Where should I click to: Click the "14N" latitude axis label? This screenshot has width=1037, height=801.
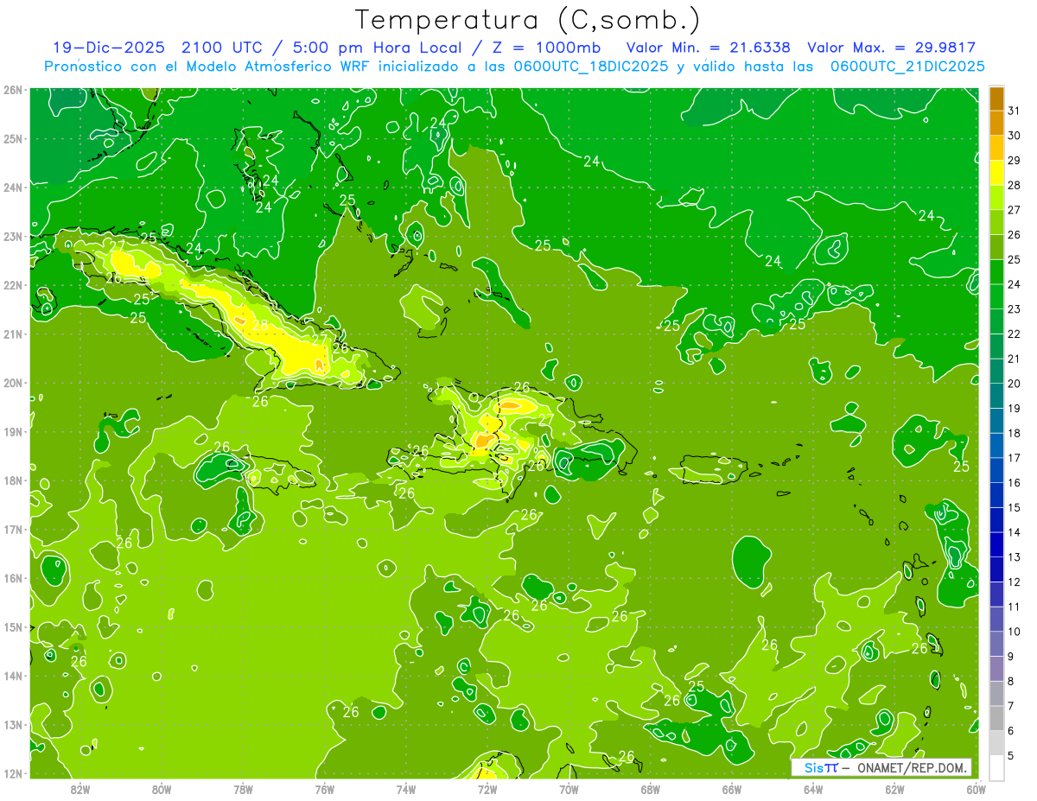(12, 676)
